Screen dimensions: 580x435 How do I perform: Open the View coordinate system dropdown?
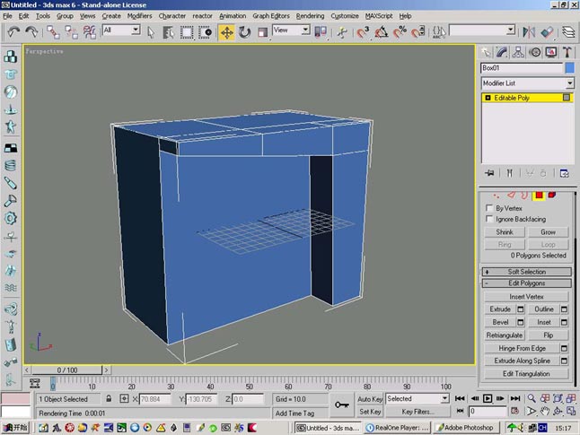(291, 30)
